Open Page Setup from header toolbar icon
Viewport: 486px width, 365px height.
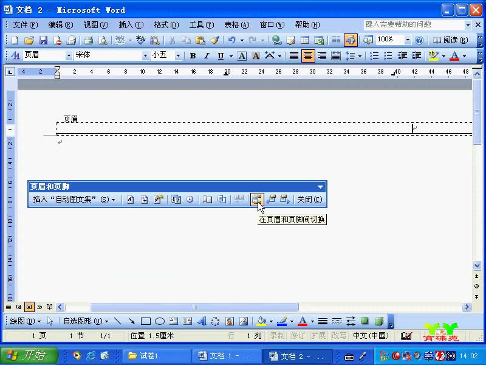pos(207,200)
